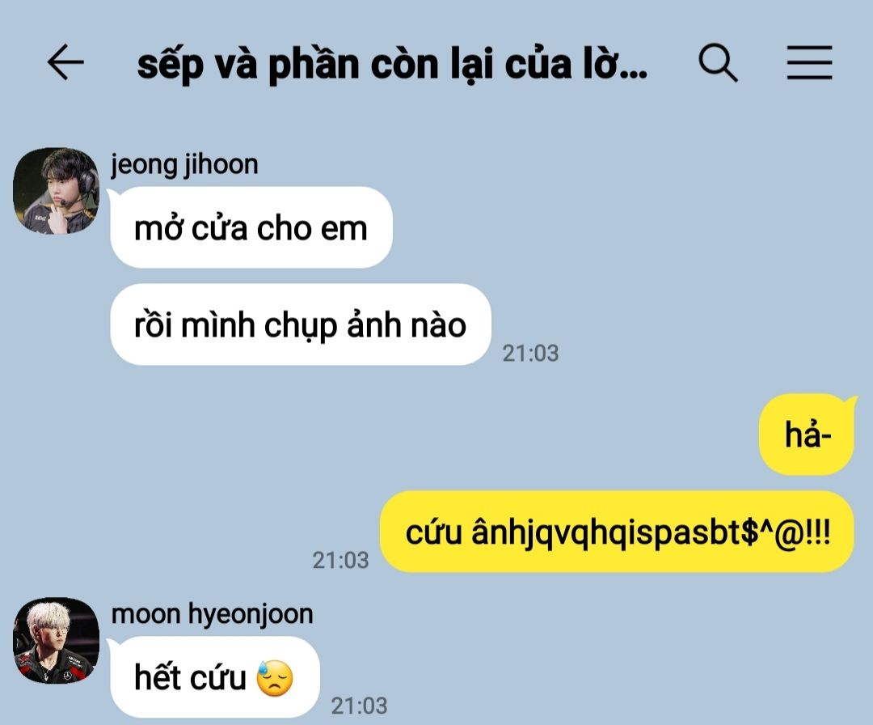Open search with the magnifier icon
Image resolution: width=873 pixels, height=725 pixels.
[719, 63]
